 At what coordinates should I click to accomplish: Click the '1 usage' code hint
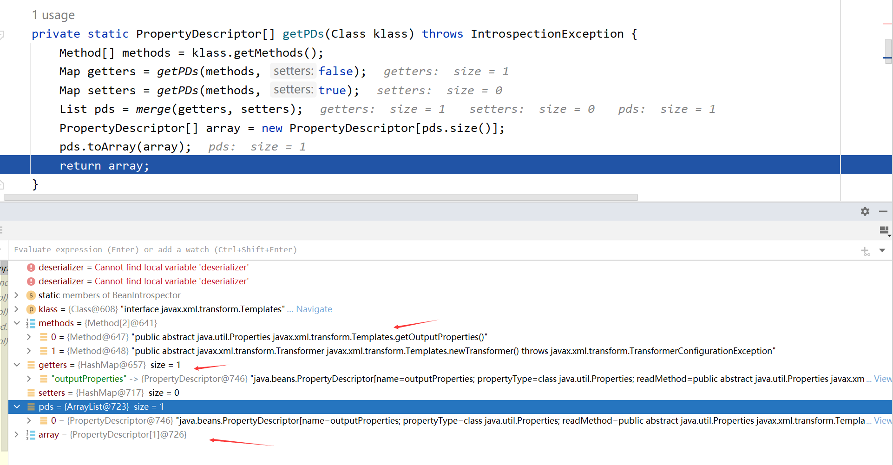tap(53, 15)
